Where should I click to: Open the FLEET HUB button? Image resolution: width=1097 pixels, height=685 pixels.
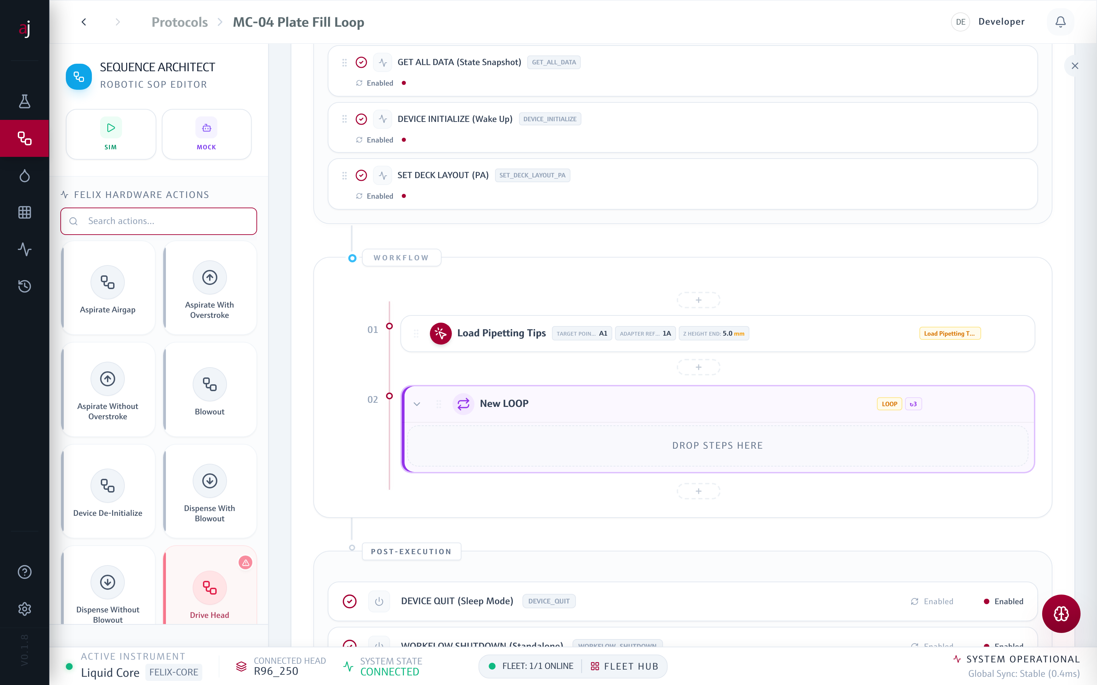624,666
